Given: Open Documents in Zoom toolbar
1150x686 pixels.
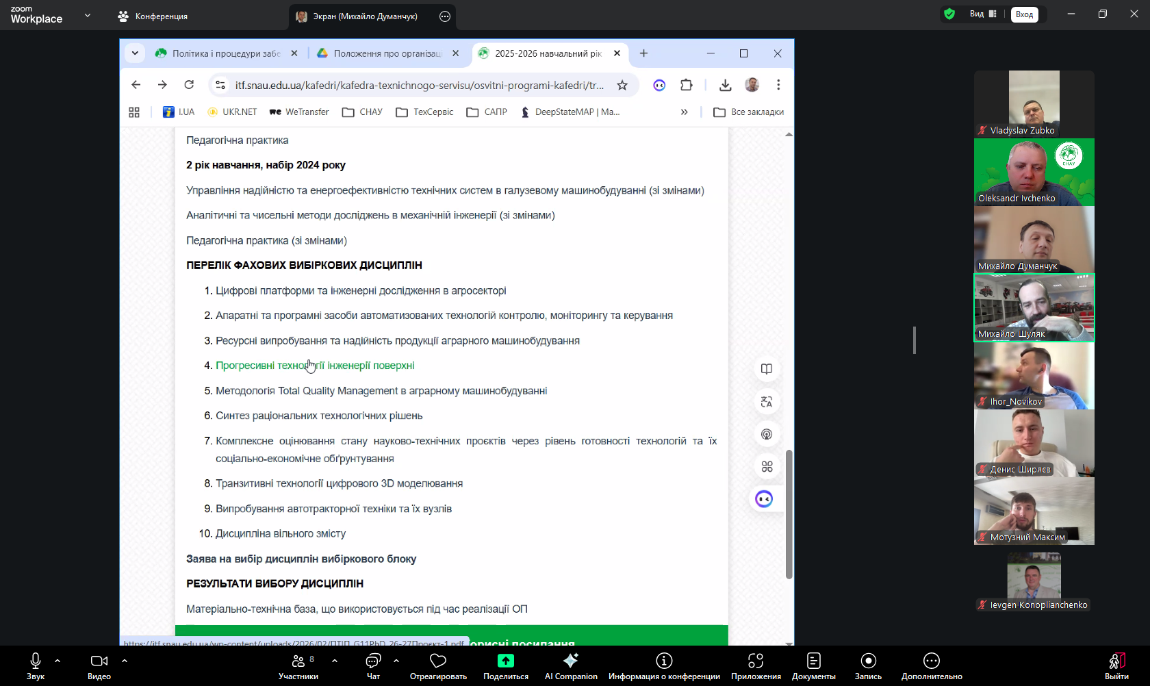Looking at the screenshot, I should point(813,665).
